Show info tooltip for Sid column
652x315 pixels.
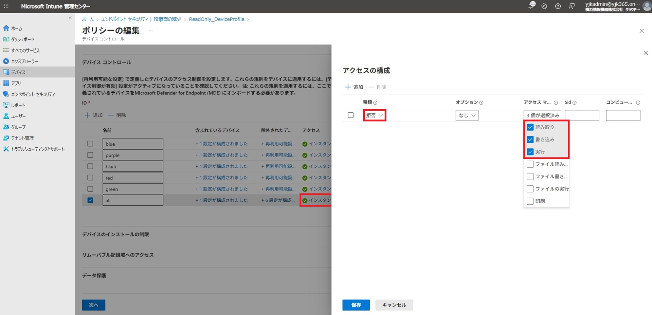coord(575,103)
